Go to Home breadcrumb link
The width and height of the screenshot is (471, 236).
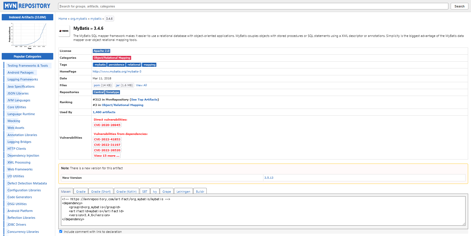(x=63, y=19)
